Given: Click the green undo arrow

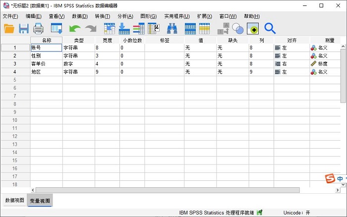Looking at the screenshot, I should pyautogui.click(x=74, y=29).
